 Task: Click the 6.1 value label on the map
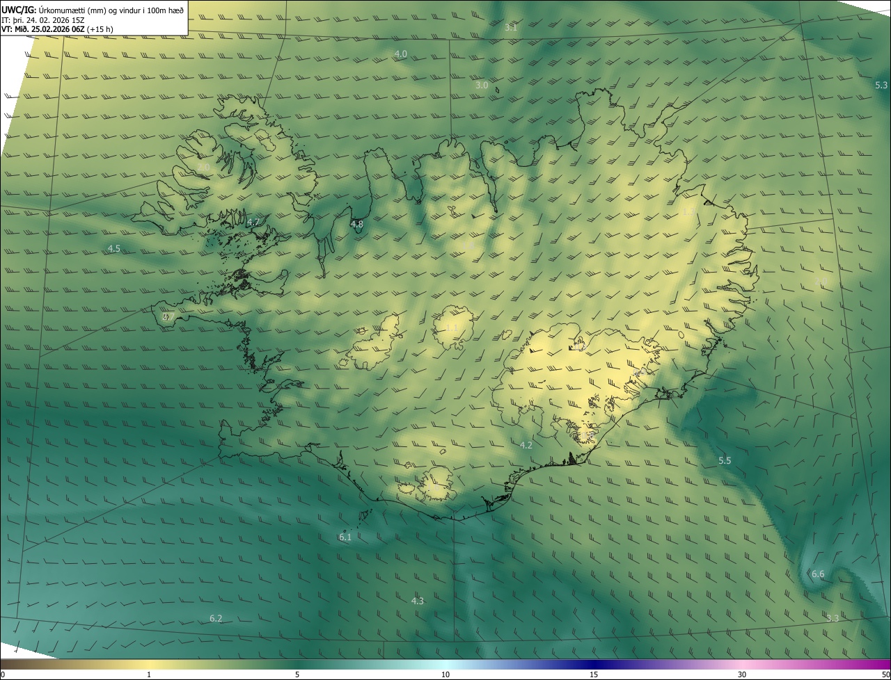point(345,537)
